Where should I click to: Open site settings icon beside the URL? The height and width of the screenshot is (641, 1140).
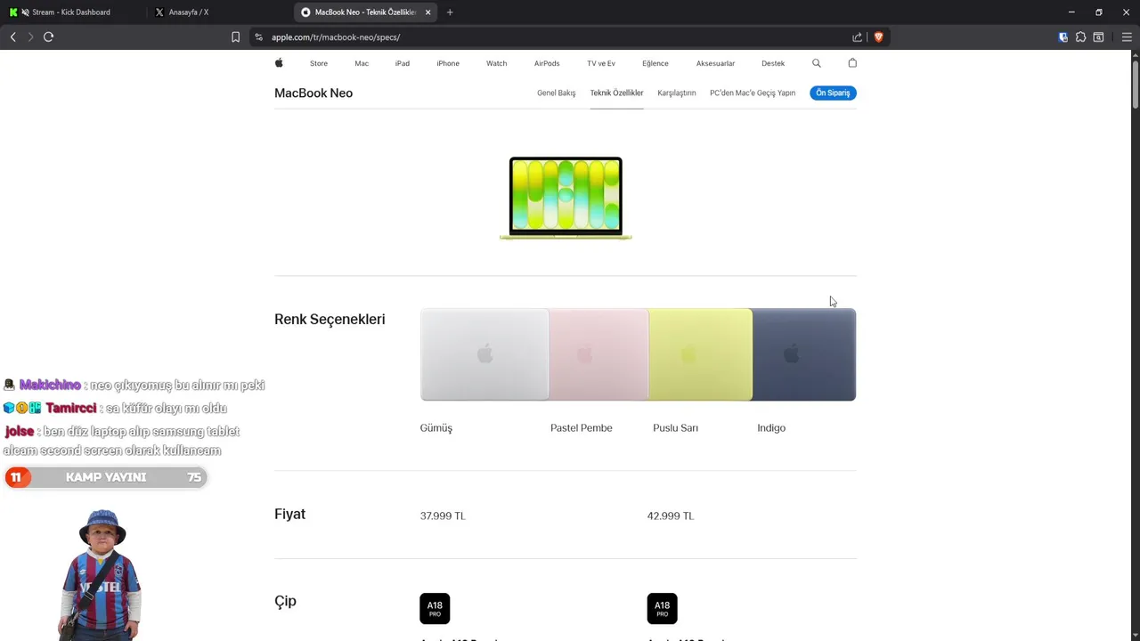tap(258, 37)
